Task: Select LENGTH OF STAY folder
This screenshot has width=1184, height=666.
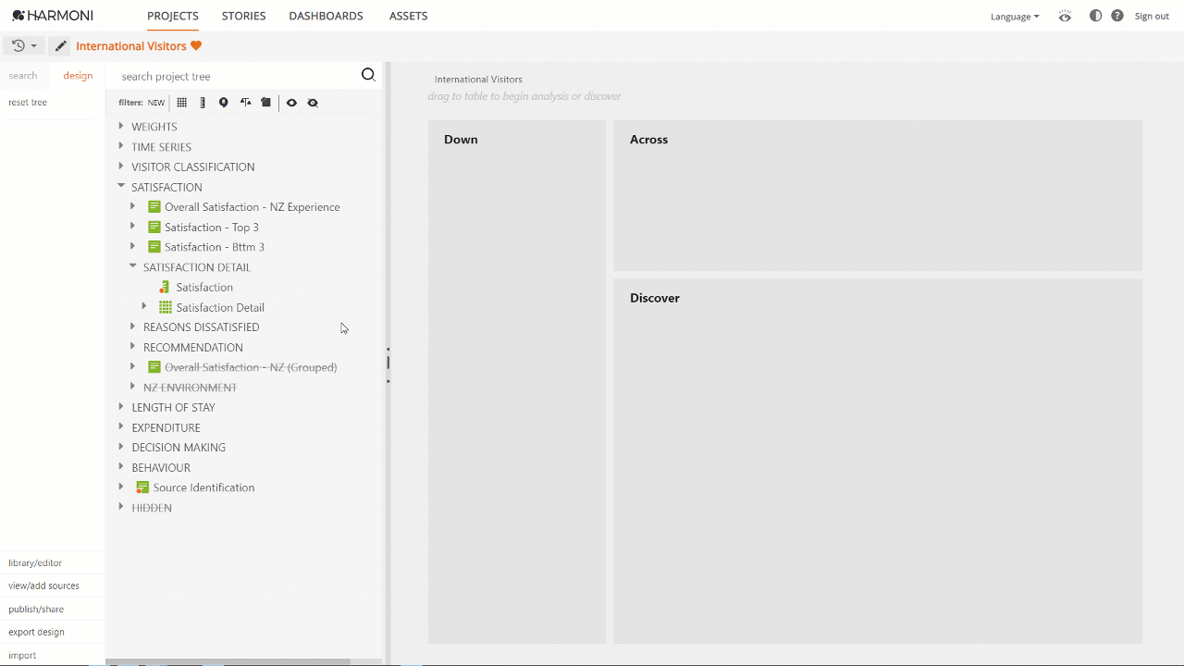Action: click(x=173, y=407)
